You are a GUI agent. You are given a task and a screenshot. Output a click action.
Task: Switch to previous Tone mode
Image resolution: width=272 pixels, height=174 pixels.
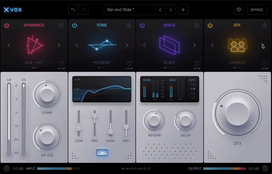click(x=76, y=45)
